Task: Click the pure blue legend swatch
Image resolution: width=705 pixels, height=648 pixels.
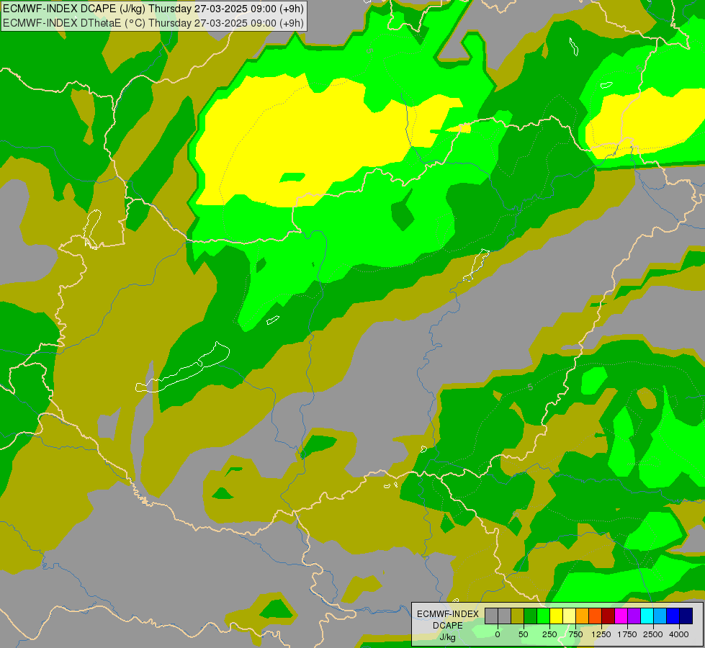Action: click(673, 616)
